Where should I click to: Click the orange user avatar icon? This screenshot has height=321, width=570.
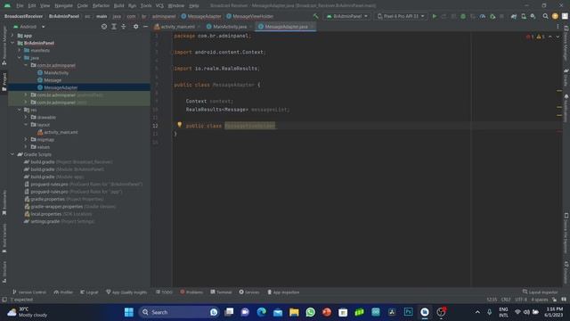coord(555,16)
